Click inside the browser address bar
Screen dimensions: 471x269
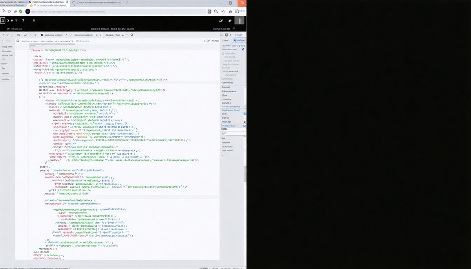118,12
